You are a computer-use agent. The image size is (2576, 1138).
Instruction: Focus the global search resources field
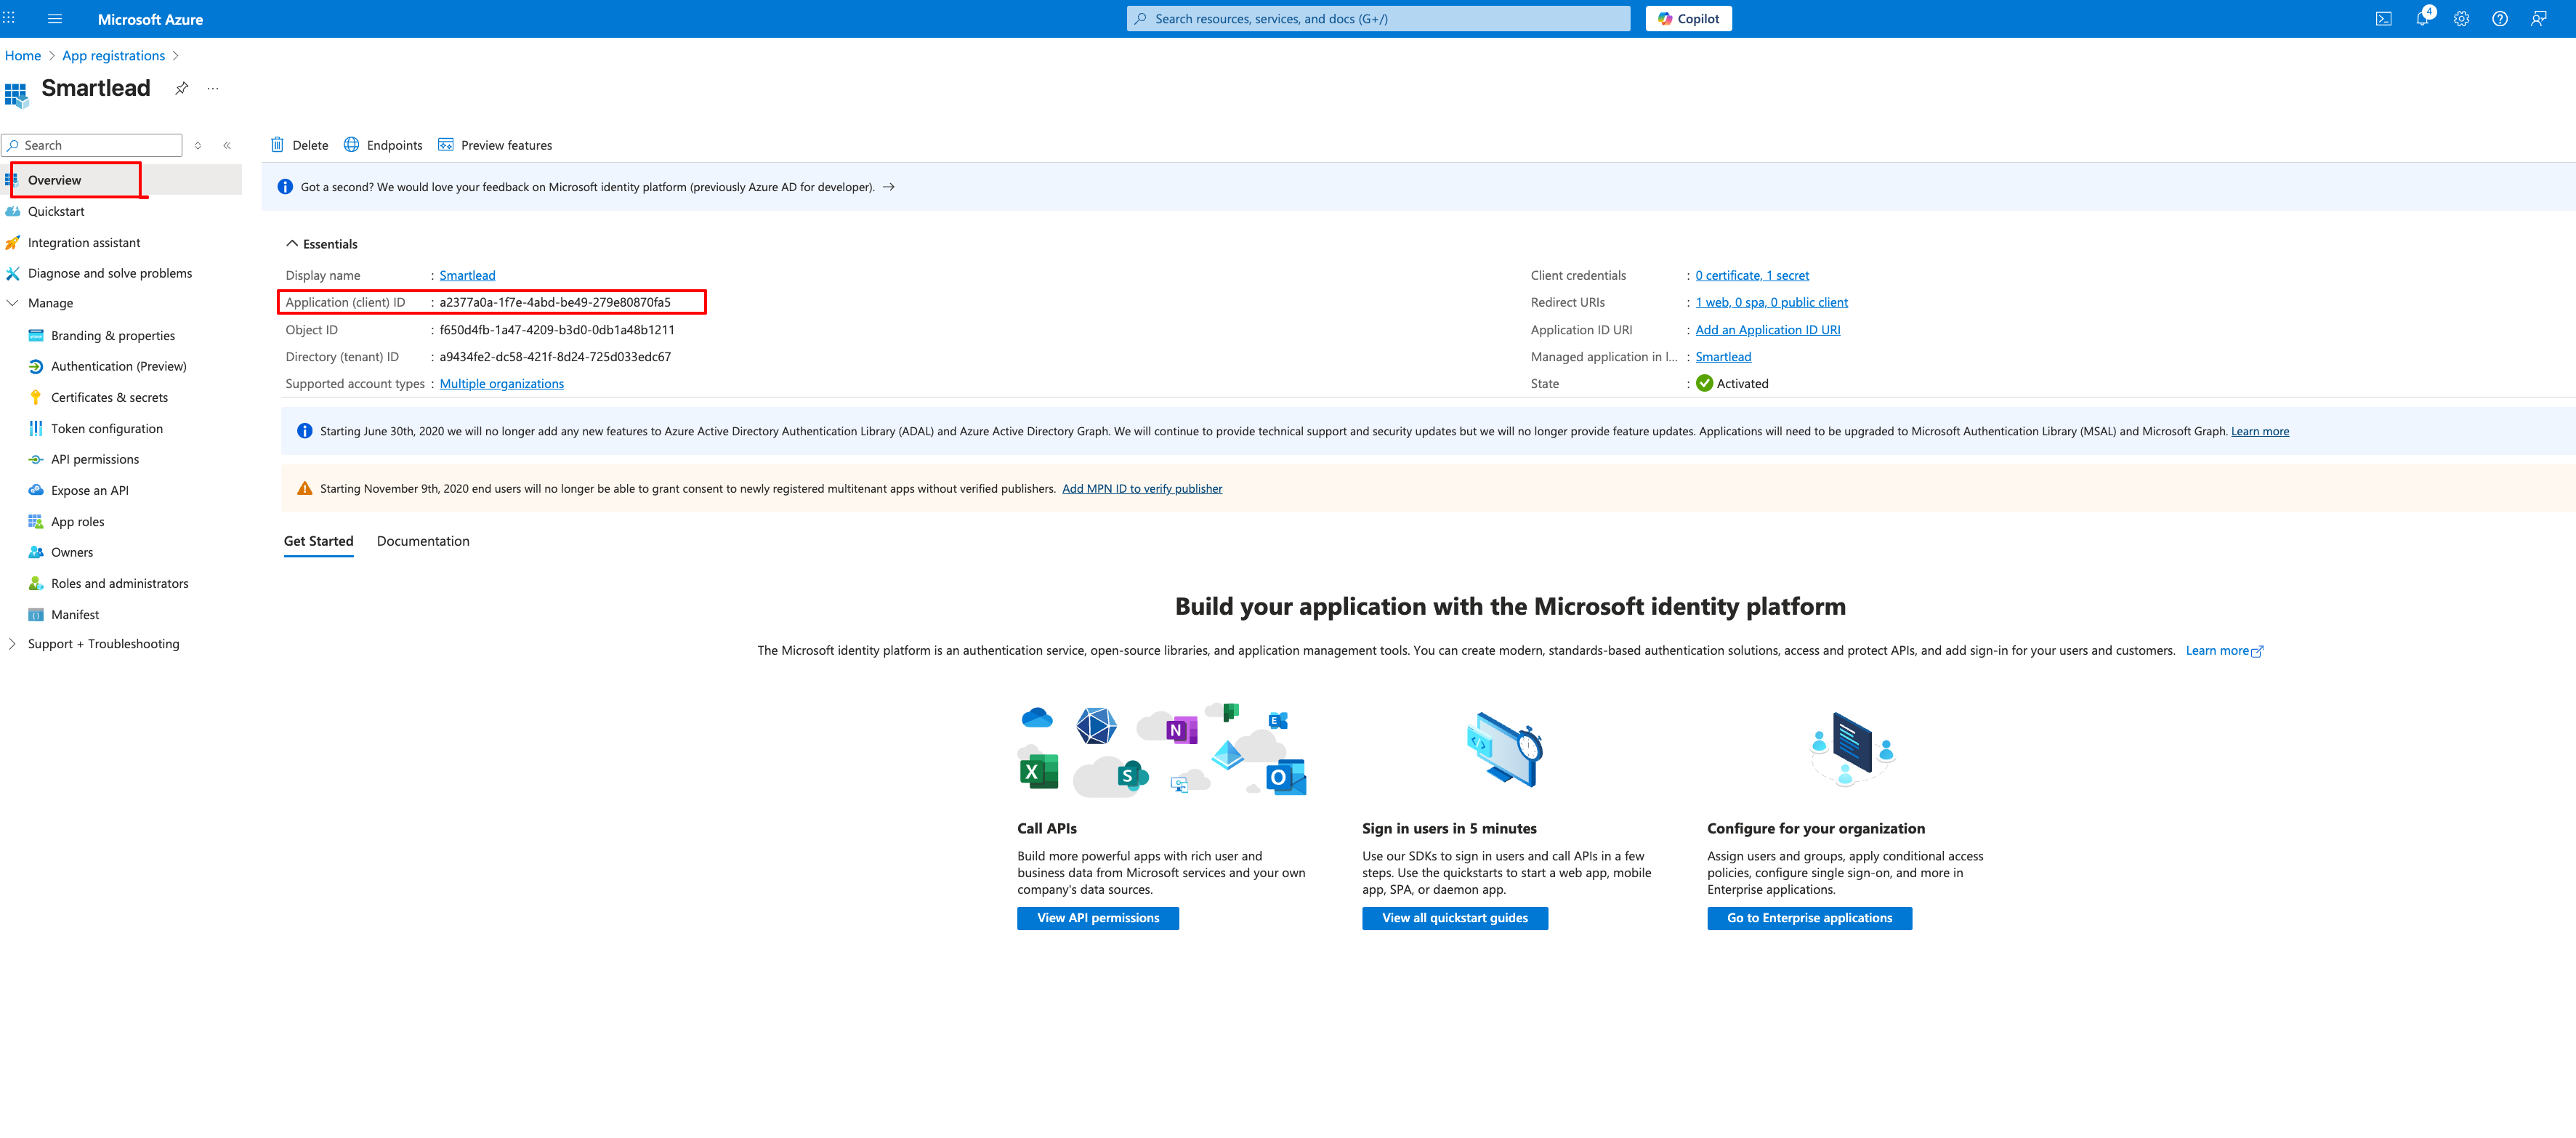(x=1378, y=19)
